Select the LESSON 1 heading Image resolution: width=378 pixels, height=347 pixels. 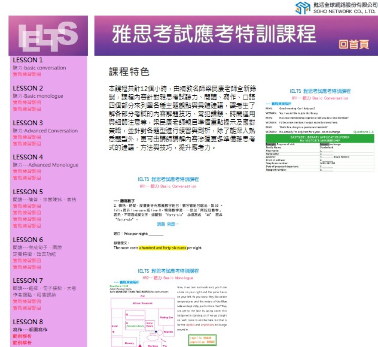click(x=28, y=61)
